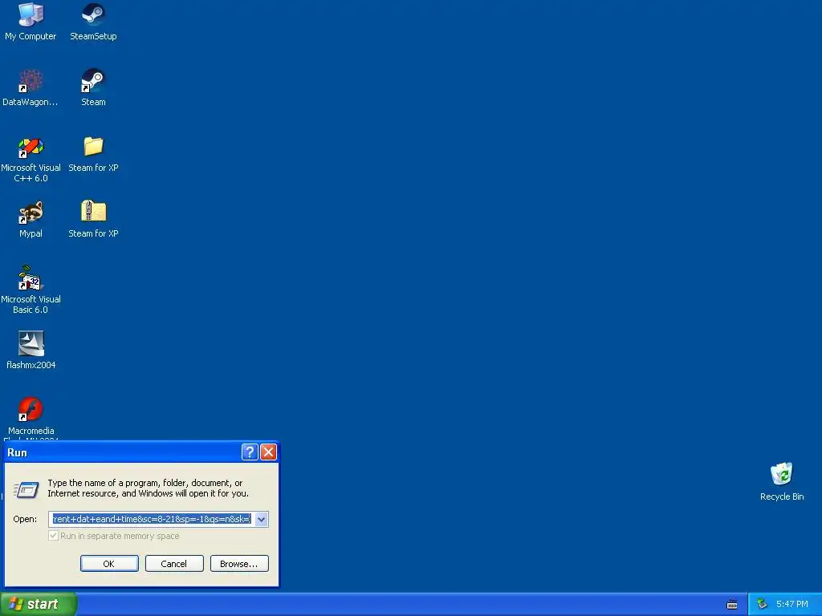Expand the Open history dropdown arrow

(261, 519)
